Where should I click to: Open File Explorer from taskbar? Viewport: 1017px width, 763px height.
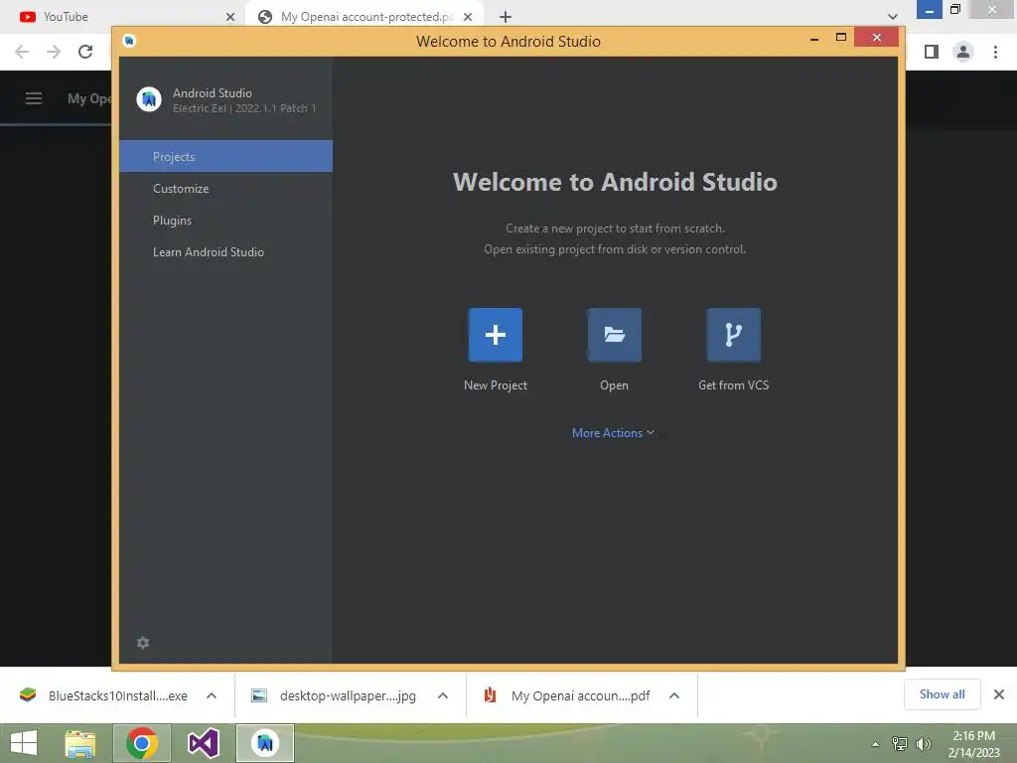(x=79, y=743)
